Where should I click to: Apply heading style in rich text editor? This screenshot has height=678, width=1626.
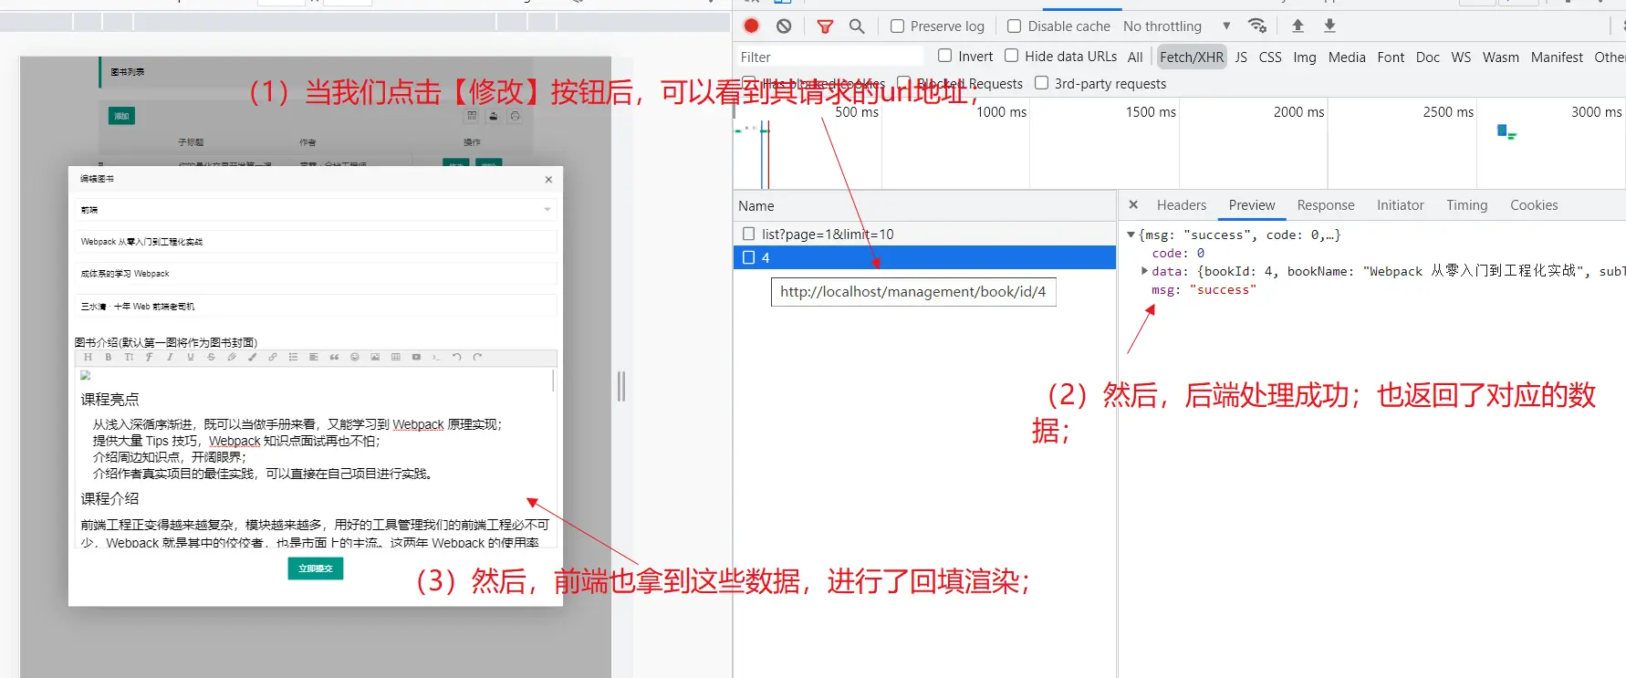[x=88, y=358]
